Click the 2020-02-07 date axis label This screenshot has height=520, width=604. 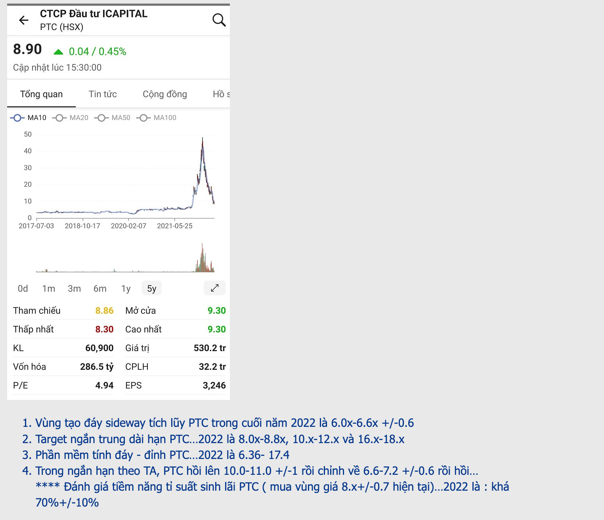[x=128, y=226]
